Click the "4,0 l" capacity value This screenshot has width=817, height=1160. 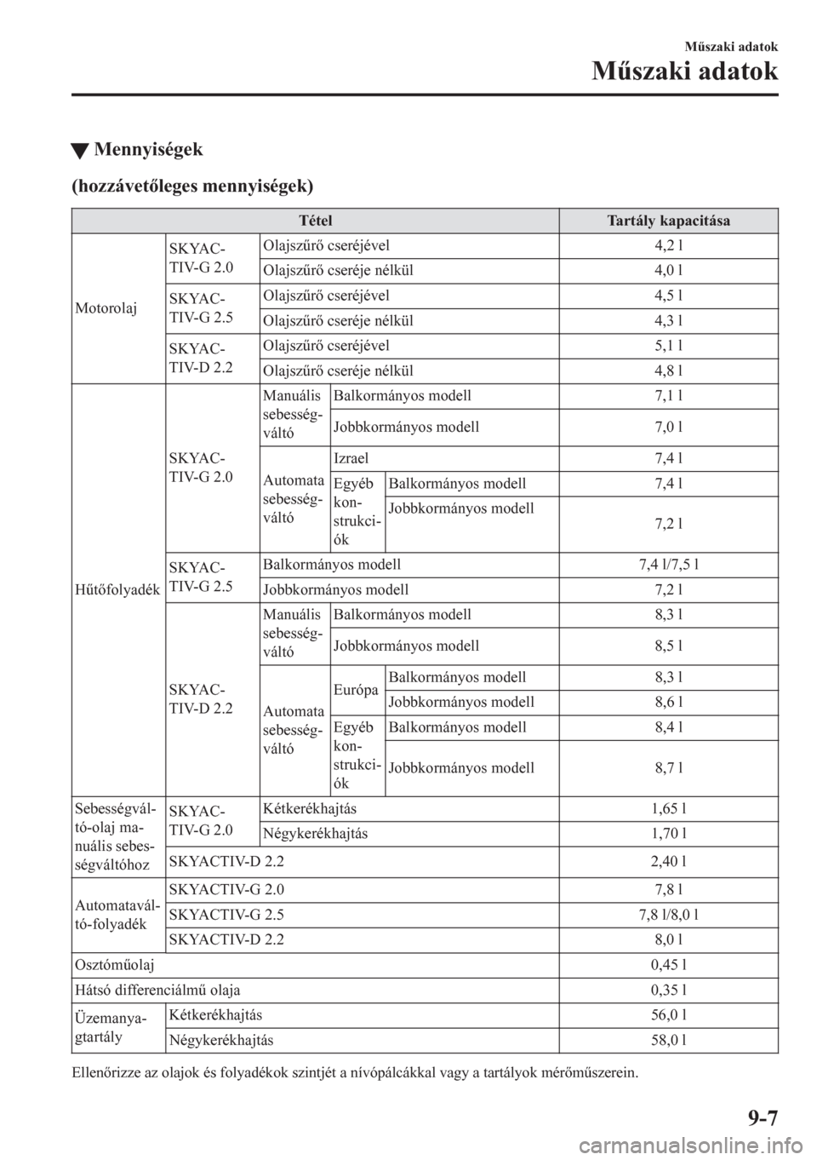point(669,271)
